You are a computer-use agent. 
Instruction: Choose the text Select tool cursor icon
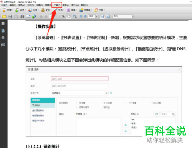click(63, 16)
